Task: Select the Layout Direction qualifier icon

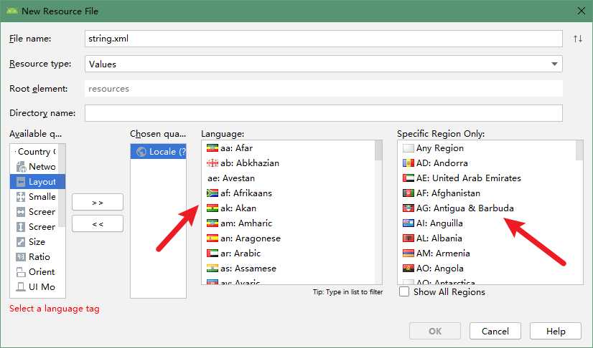Action: [x=21, y=182]
